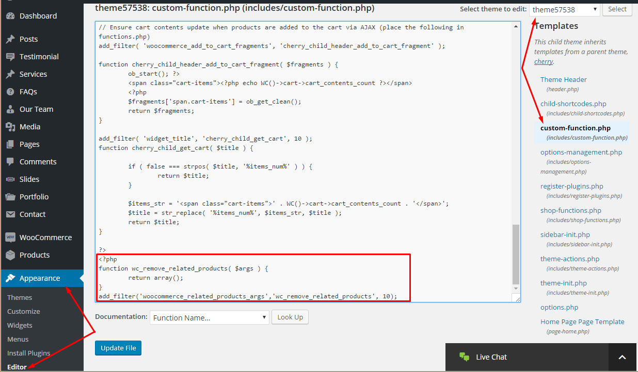Open the Function Name documentation dropdown
The height and width of the screenshot is (372, 638).
point(210,317)
